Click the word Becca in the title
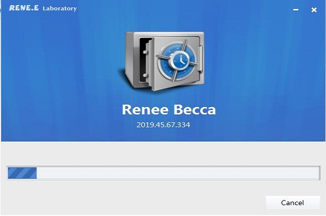 tap(195, 110)
